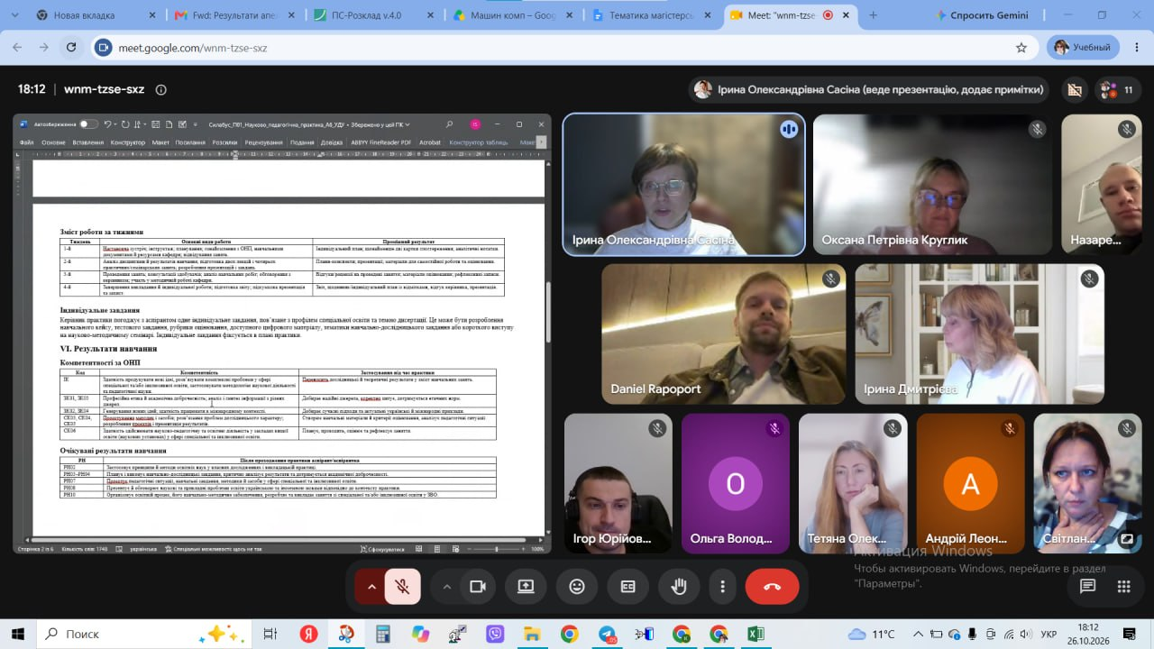View site information icon in address bar
Viewport: 1154px width, 649px height.
[x=103, y=48]
